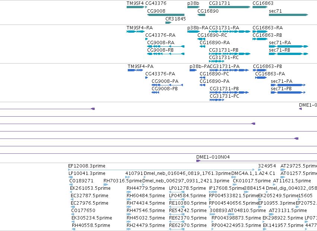Click the EC32787.5prime EST label

pos(89,196)
